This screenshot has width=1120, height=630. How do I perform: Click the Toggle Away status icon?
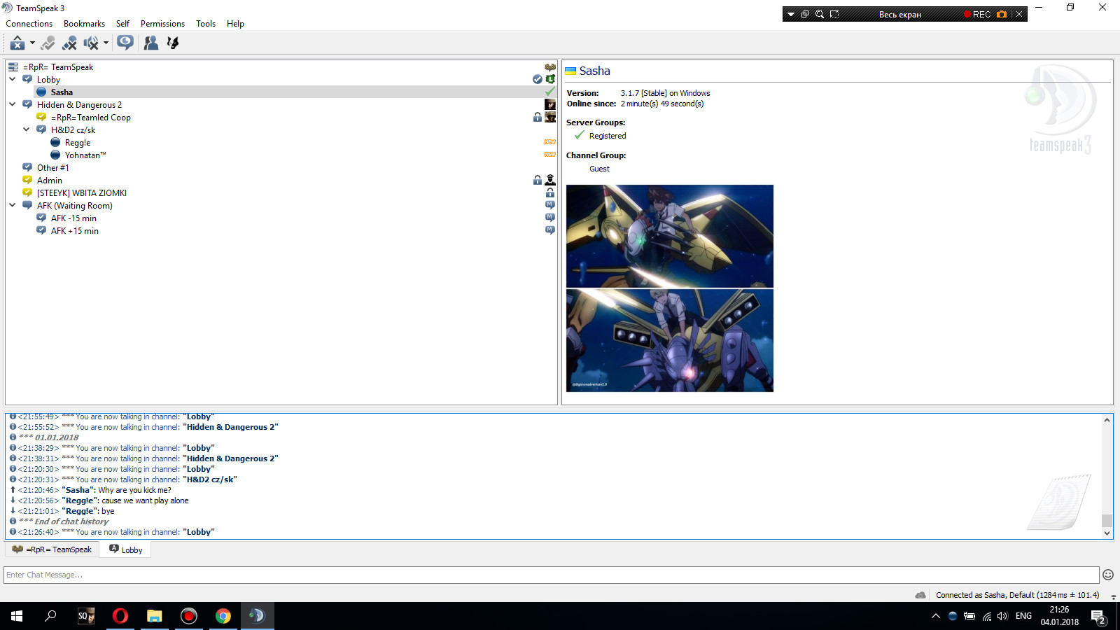[x=48, y=43]
